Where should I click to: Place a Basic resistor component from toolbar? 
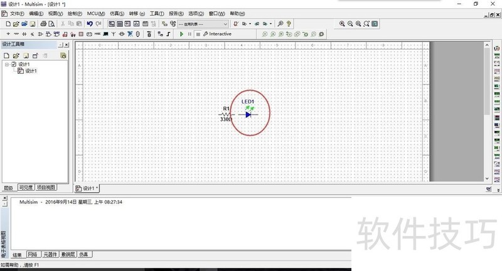coord(16,34)
